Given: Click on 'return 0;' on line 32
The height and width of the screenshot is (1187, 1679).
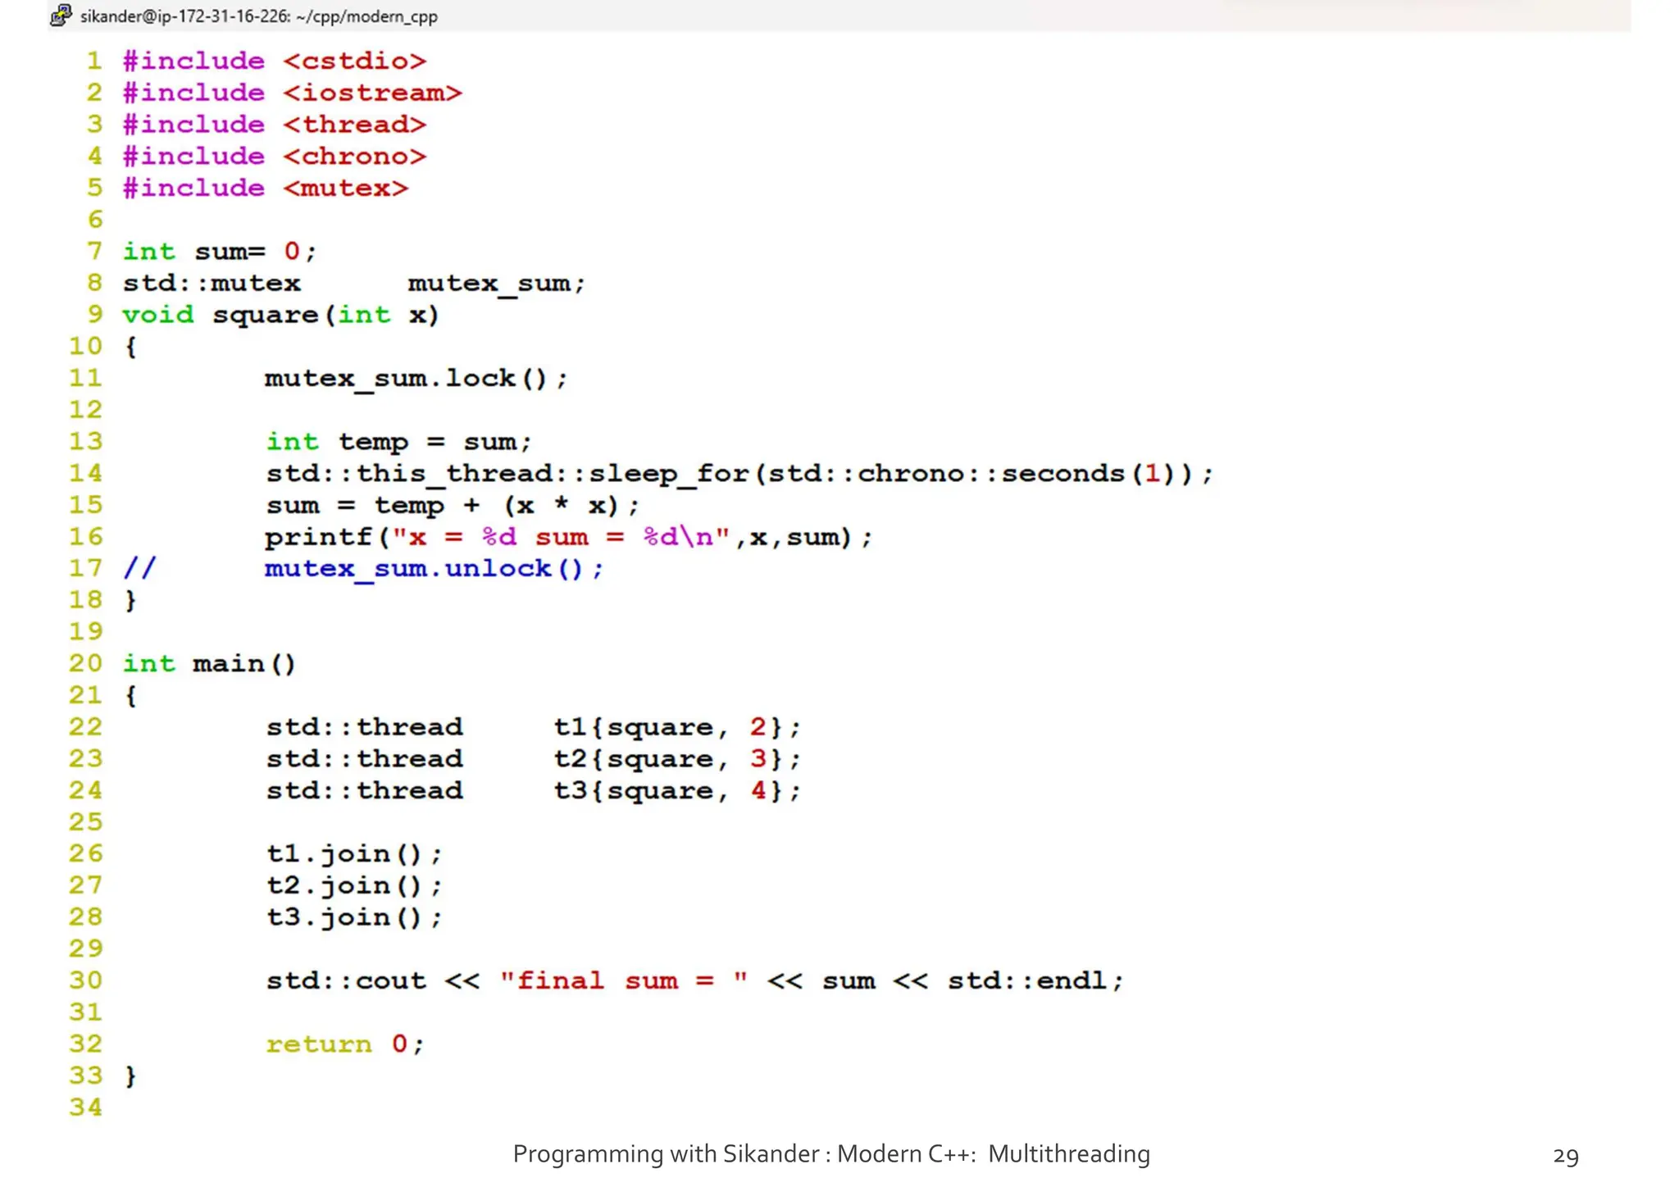Looking at the screenshot, I should tap(345, 1045).
